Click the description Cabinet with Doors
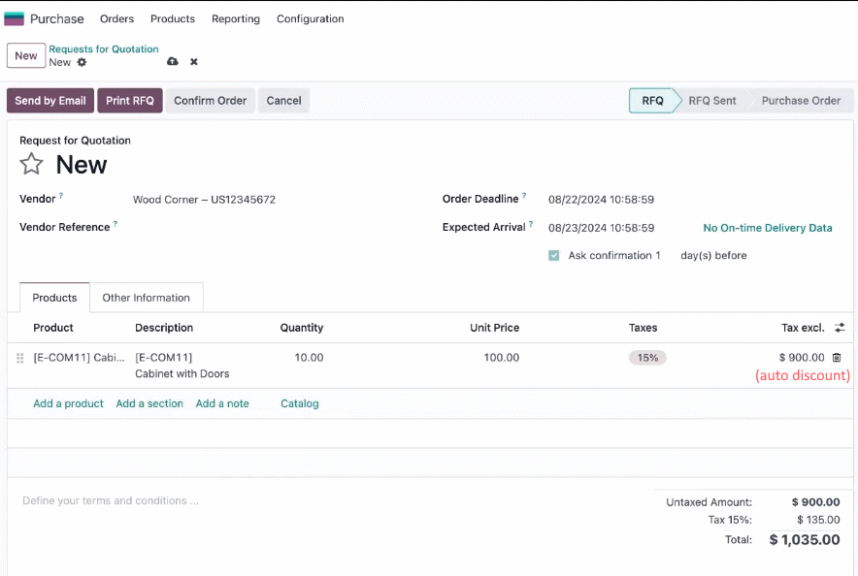This screenshot has width=858, height=576. tap(182, 373)
